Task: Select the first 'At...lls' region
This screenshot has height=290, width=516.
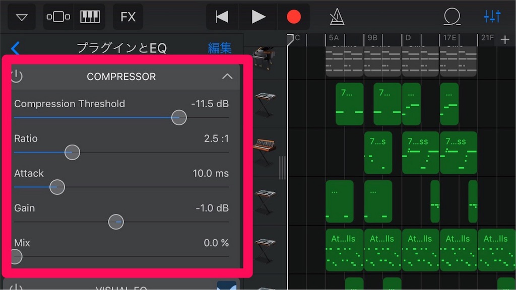Action: pyautogui.click(x=345, y=250)
